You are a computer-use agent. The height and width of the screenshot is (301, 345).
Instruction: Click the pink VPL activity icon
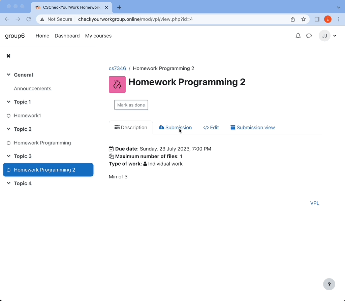pos(117,84)
